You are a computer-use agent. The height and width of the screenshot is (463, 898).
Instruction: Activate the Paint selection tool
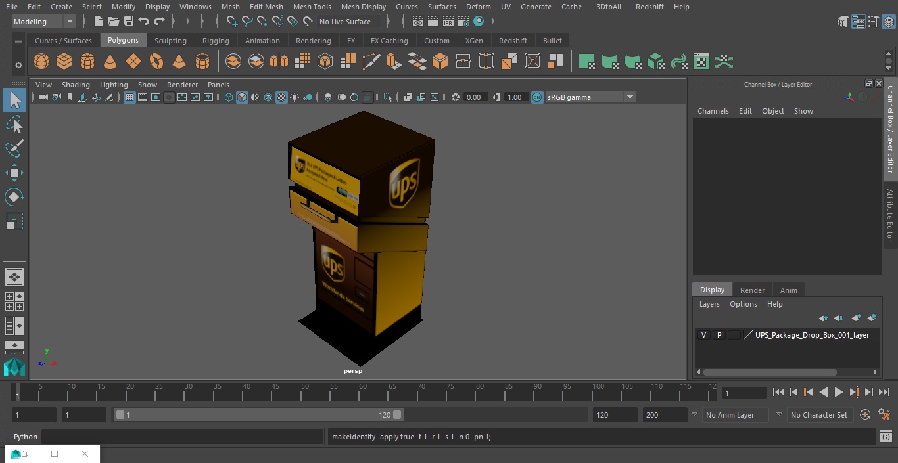[14, 148]
